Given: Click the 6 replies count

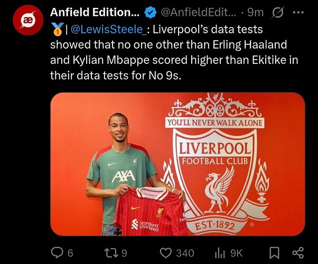Looking at the screenshot, I should (x=70, y=253).
